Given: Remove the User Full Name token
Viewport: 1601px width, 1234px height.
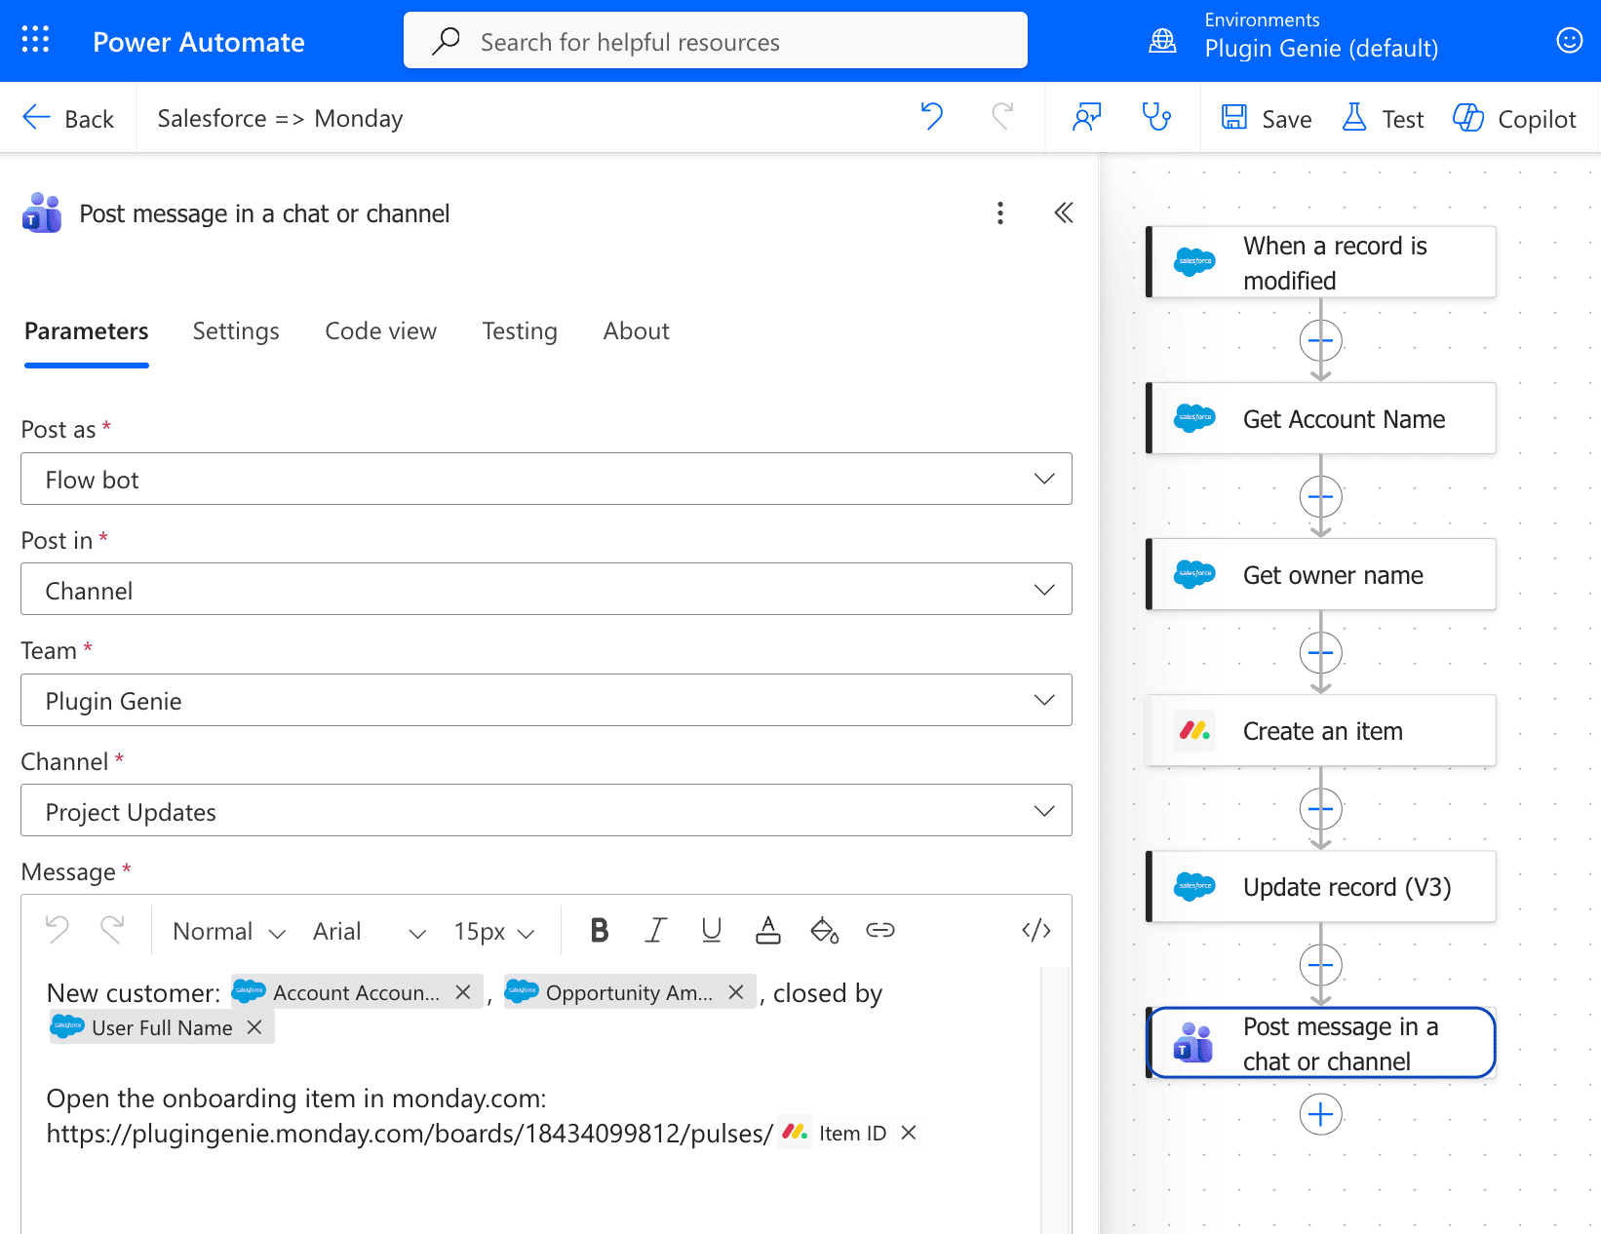Looking at the screenshot, I should click(x=254, y=1027).
